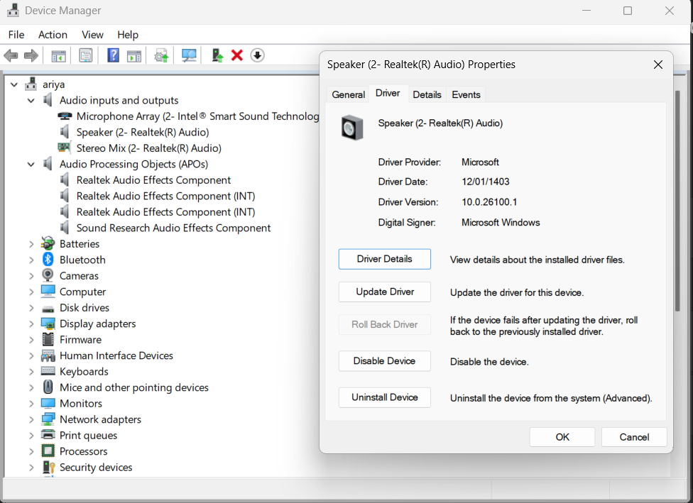Click the Update Driver button
Viewport: 693px width, 503px height.
[x=385, y=292]
